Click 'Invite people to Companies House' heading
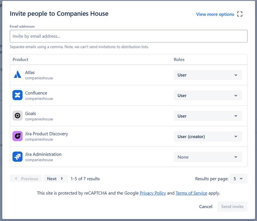257x221 pixels. point(59,14)
